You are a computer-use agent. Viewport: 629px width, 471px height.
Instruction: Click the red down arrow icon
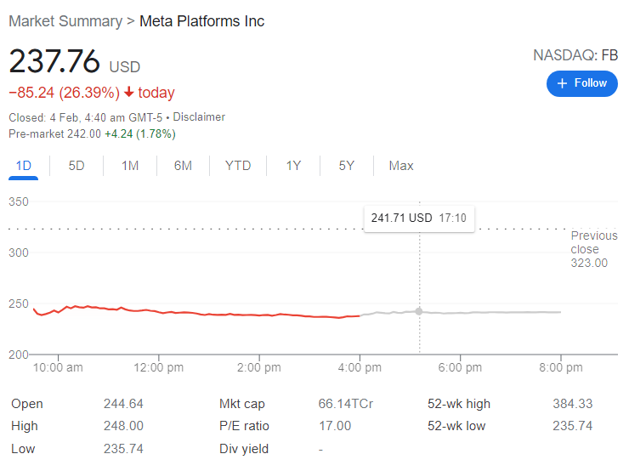(x=128, y=93)
